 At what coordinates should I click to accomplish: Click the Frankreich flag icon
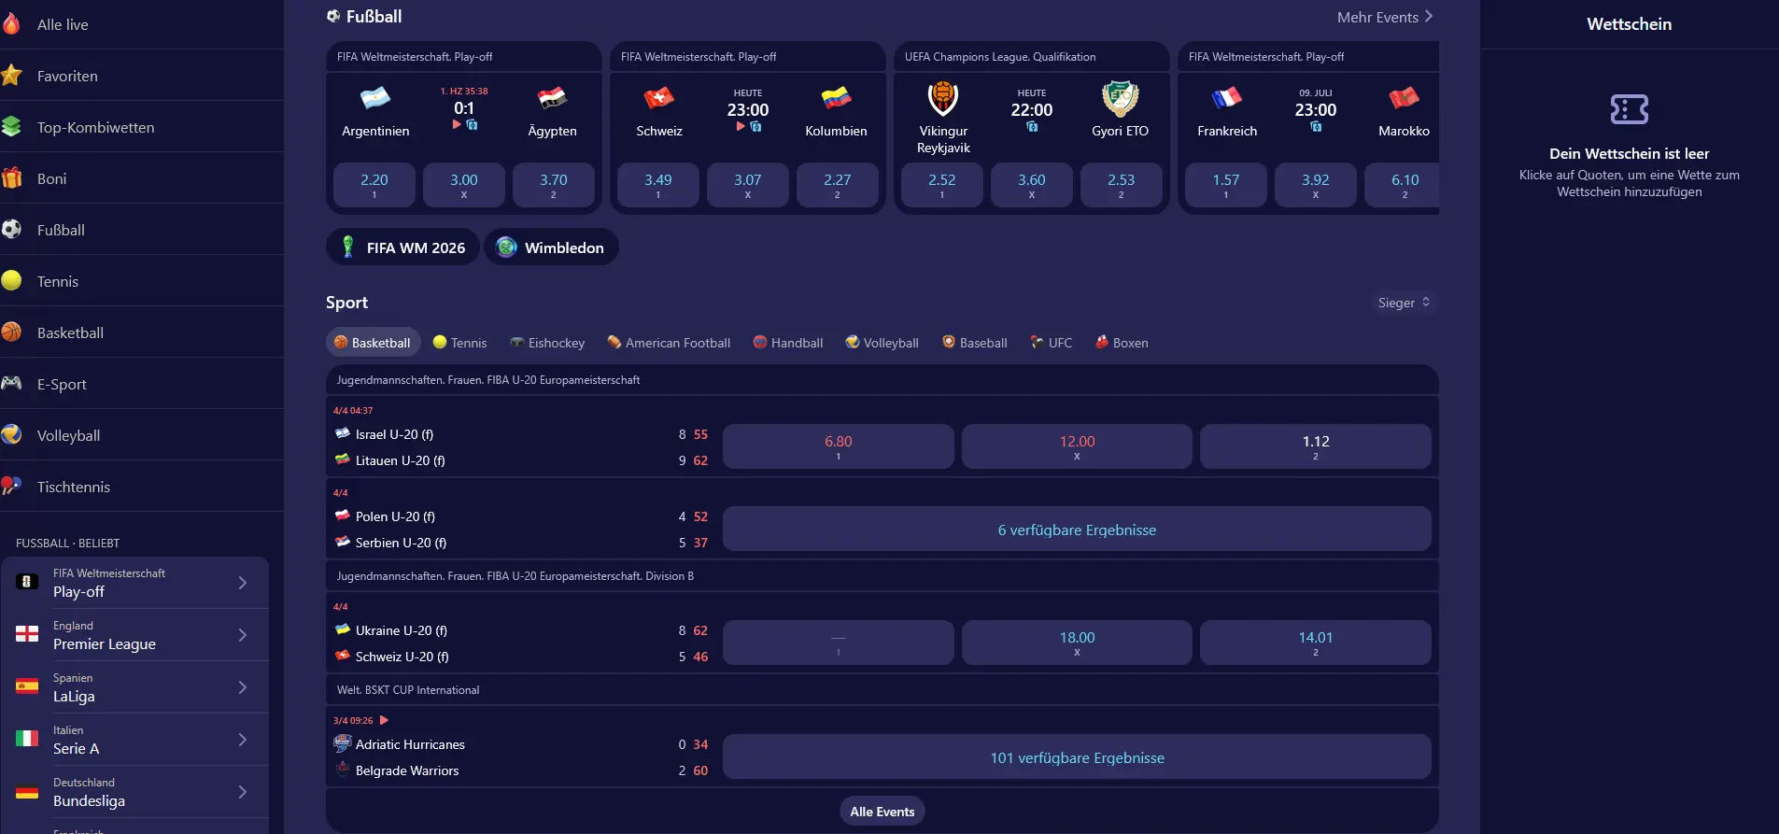(1227, 98)
